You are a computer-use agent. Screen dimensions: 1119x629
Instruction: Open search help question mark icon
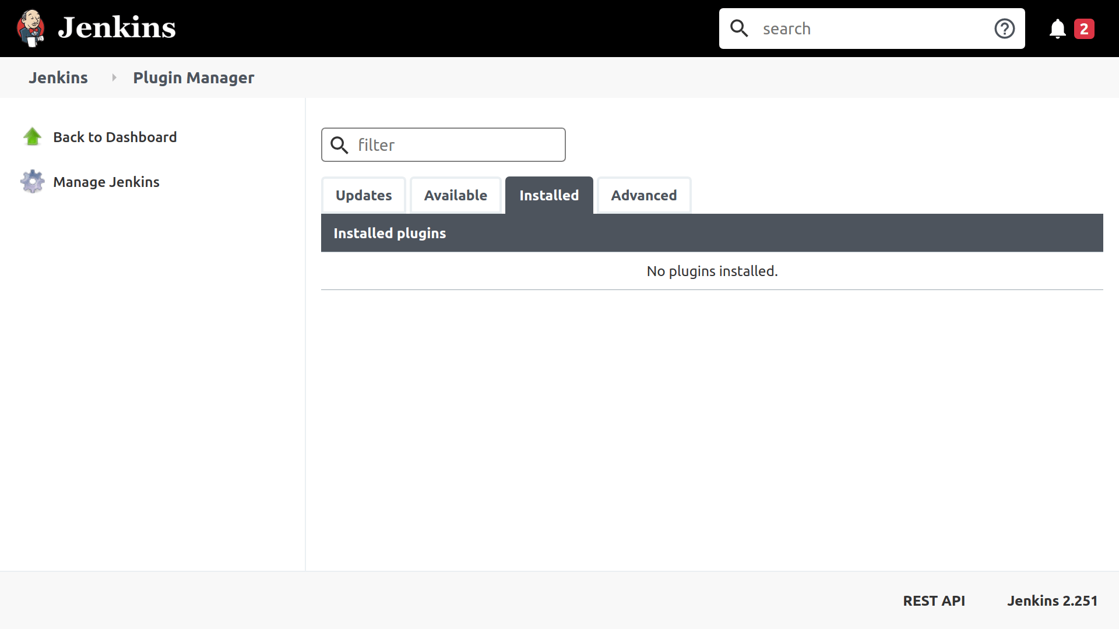point(1004,29)
